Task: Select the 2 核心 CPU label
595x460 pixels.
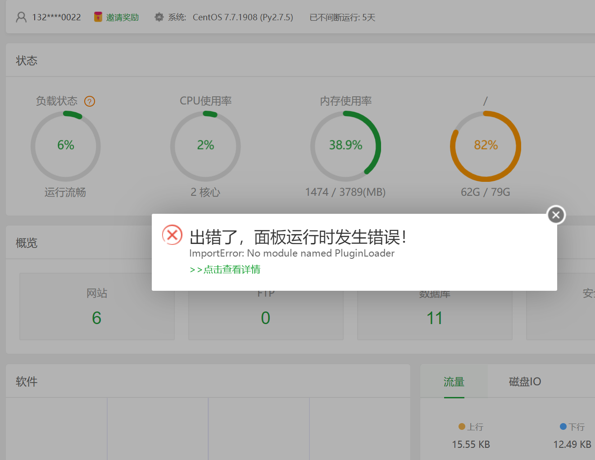Action: (205, 192)
